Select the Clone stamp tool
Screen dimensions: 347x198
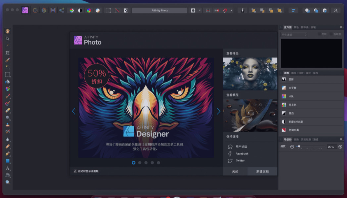[8, 124]
